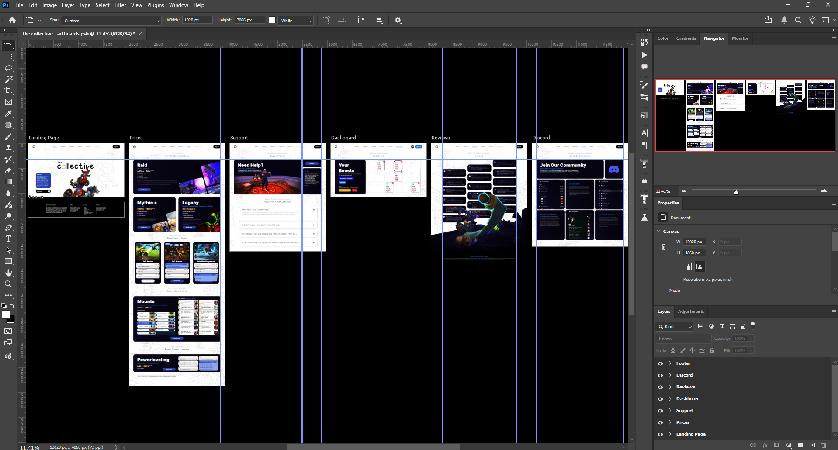
Task: Open the Filter menu
Action: pyautogui.click(x=120, y=5)
